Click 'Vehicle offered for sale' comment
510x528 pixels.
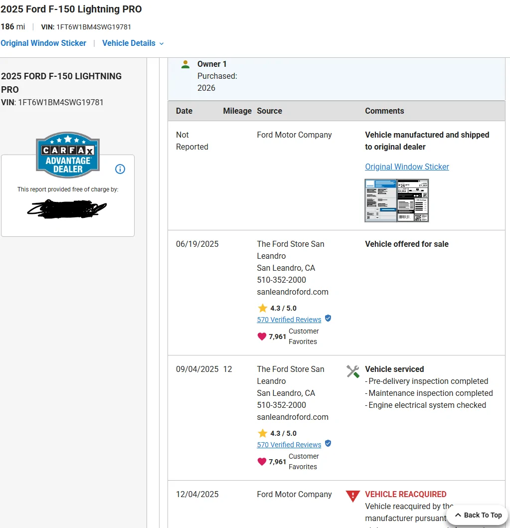(x=407, y=244)
